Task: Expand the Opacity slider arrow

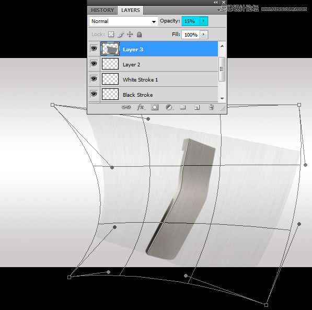Action: tap(203, 21)
